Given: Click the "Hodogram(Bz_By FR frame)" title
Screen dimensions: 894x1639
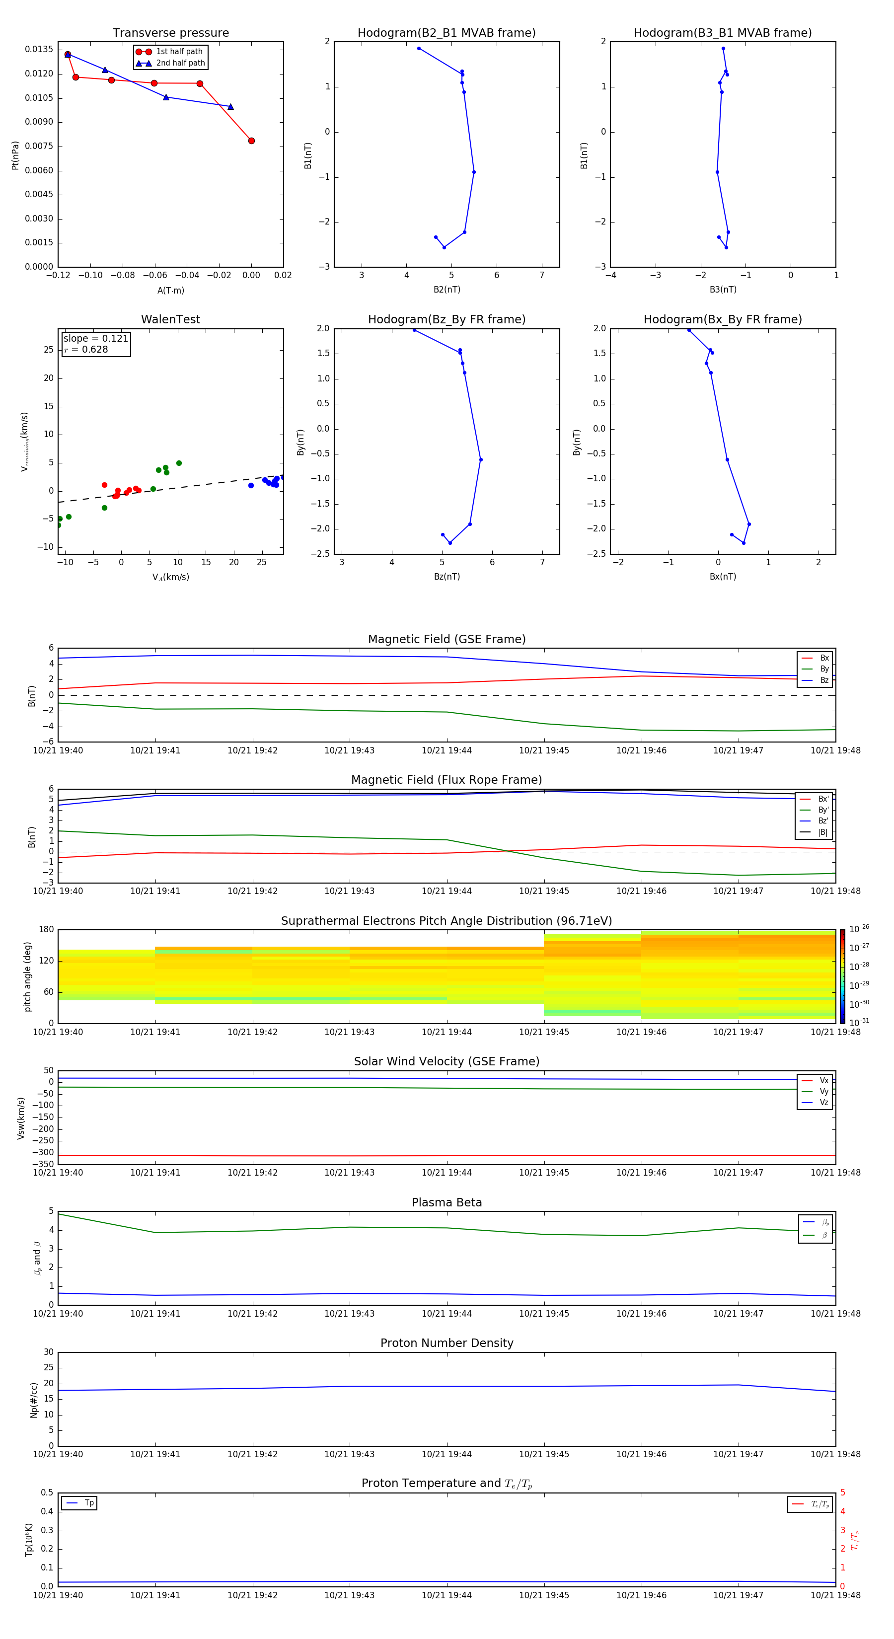Looking at the screenshot, I should point(447,319).
